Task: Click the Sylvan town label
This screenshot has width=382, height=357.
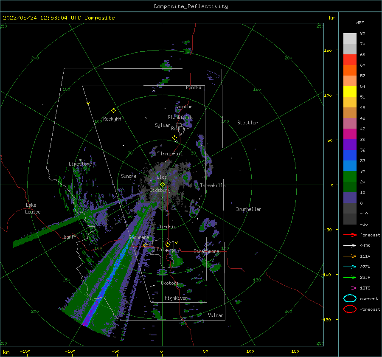Action: click(163, 125)
